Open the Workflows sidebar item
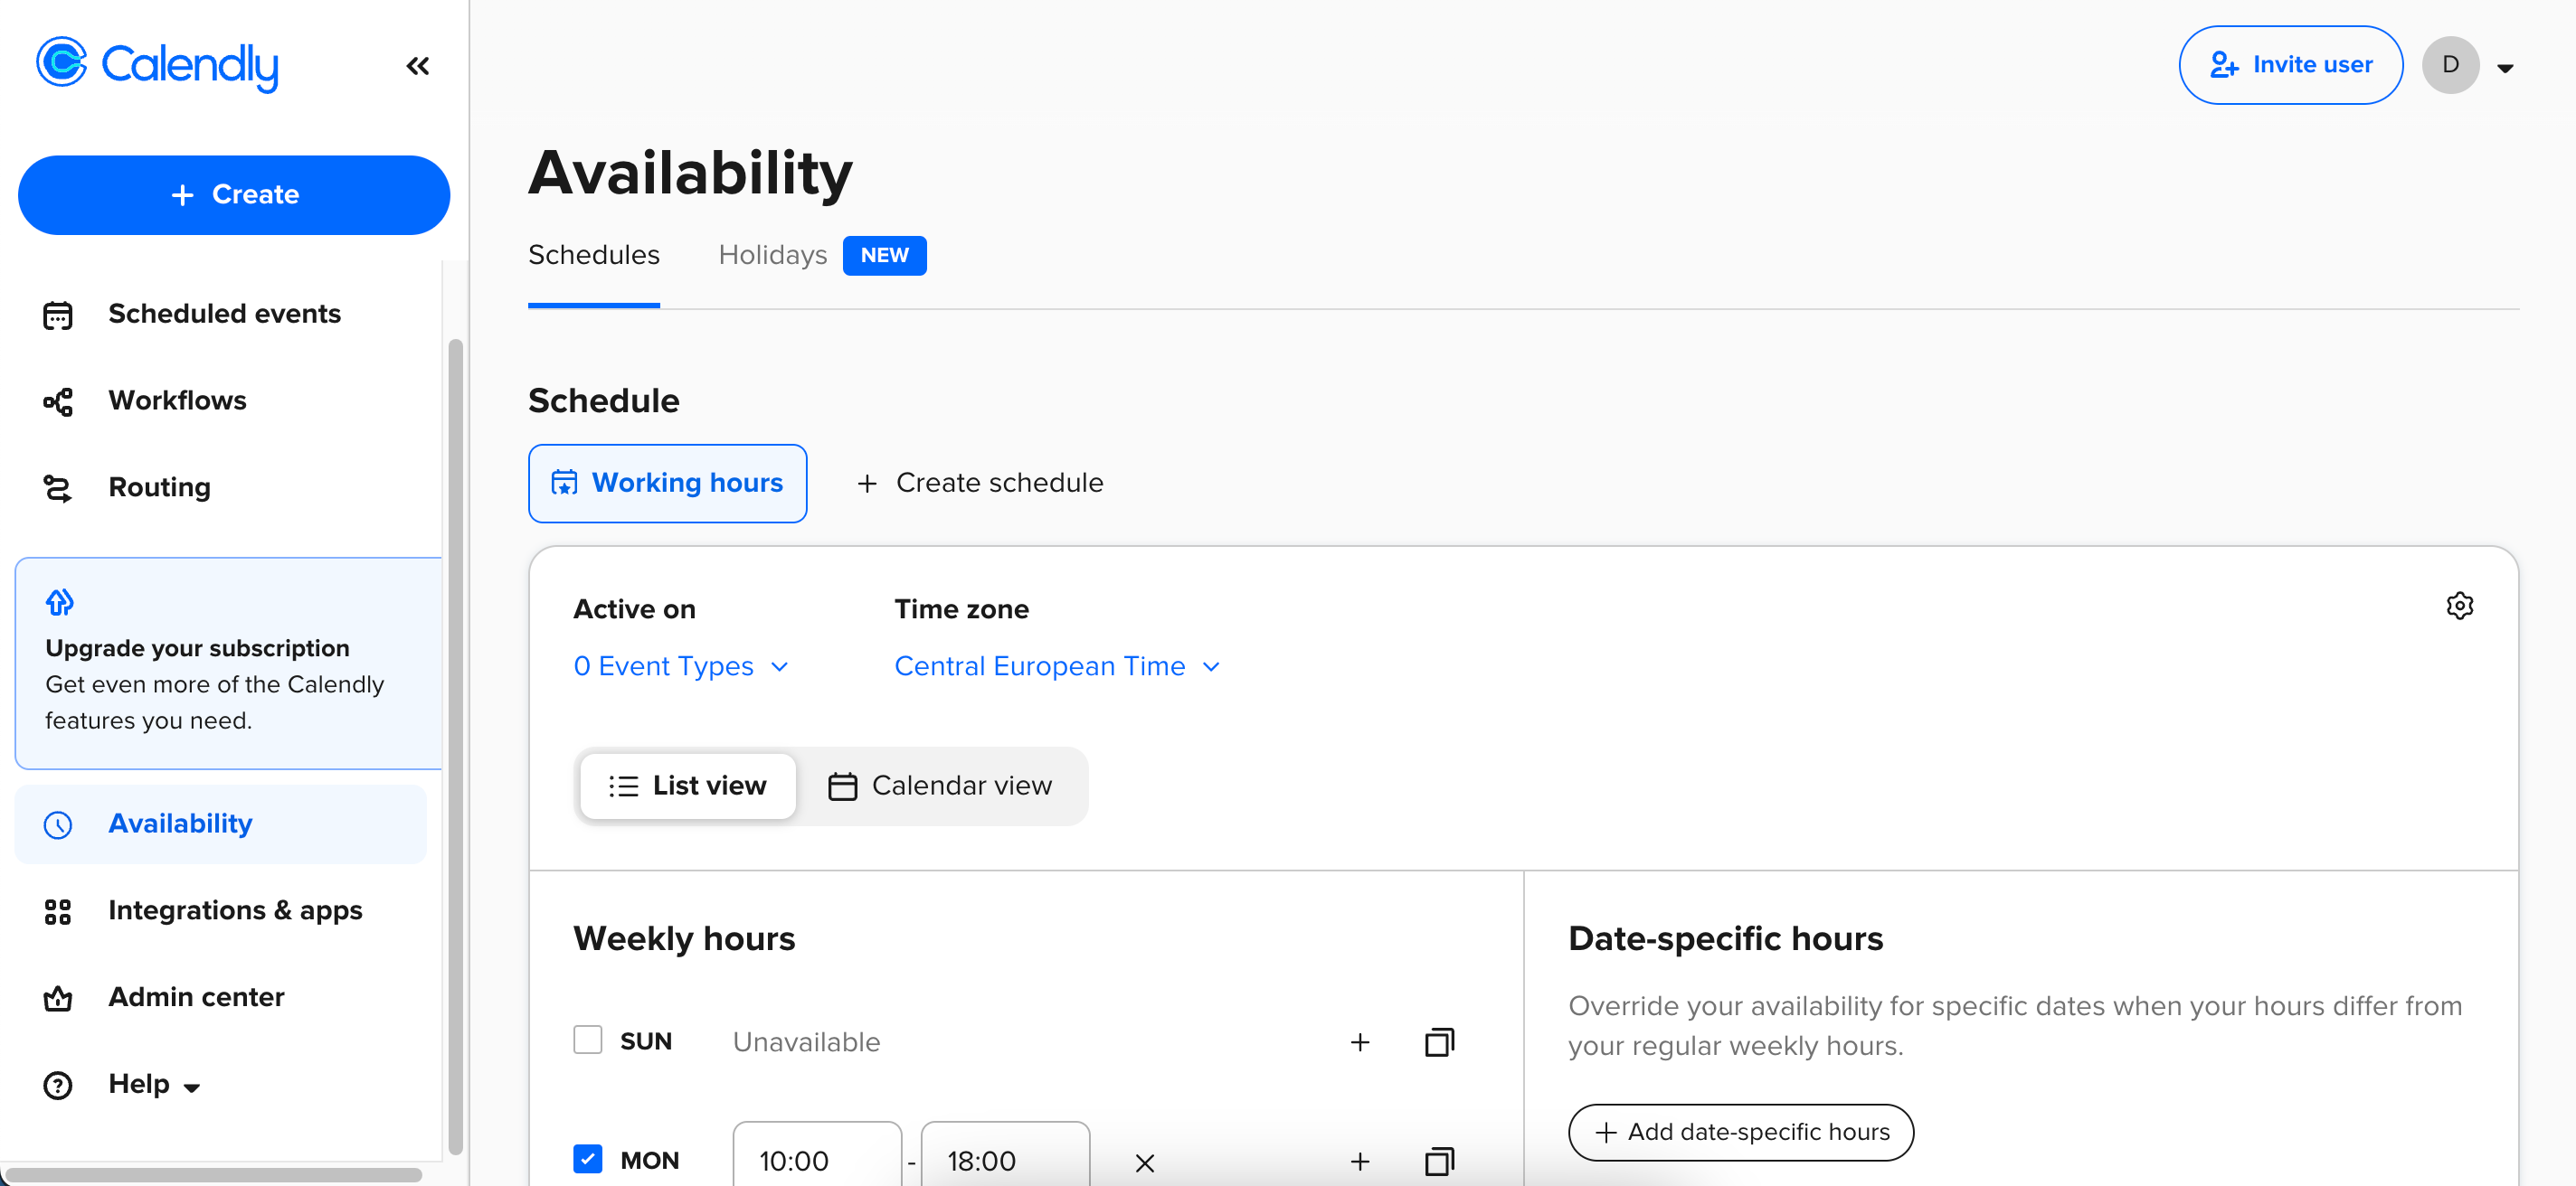This screenshot has width=2576, height=1186. tap(177, 400)
